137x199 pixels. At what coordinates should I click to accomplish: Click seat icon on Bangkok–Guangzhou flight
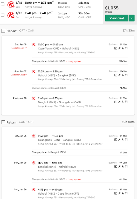[x=123, y=102]
